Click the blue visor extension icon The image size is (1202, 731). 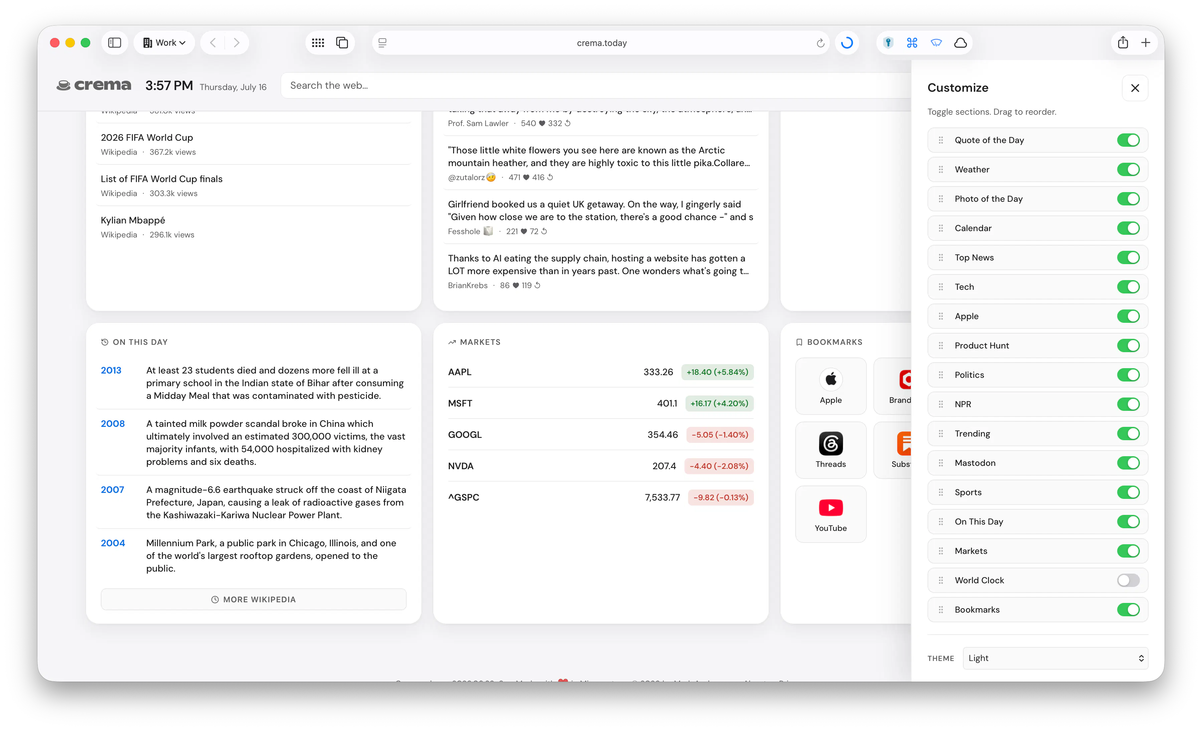point(936,43)
